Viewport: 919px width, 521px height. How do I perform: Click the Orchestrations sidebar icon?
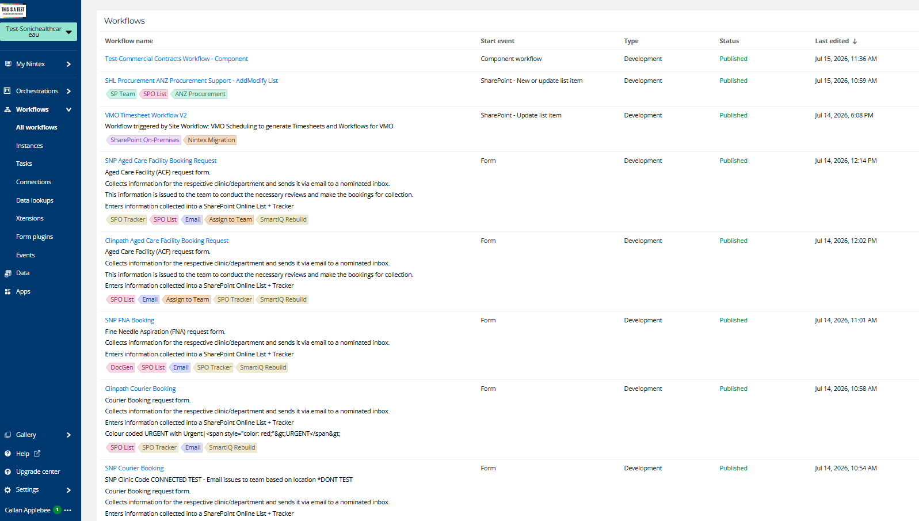[7, 91]
